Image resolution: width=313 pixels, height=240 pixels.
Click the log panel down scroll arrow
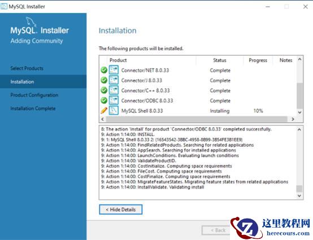299,196
